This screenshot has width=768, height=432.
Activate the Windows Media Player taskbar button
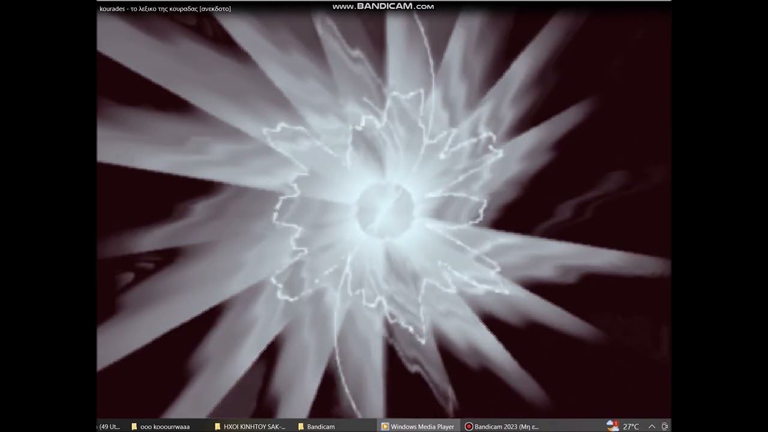[x=418, y=427]
